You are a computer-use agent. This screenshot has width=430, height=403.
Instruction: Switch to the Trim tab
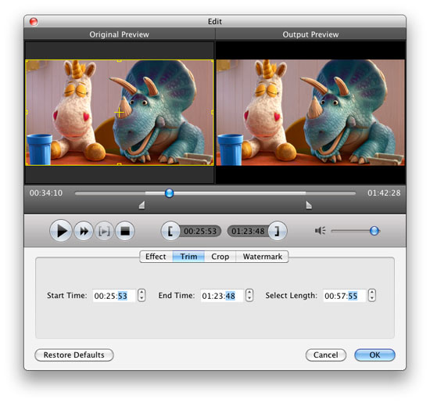[x=188, y=257]
